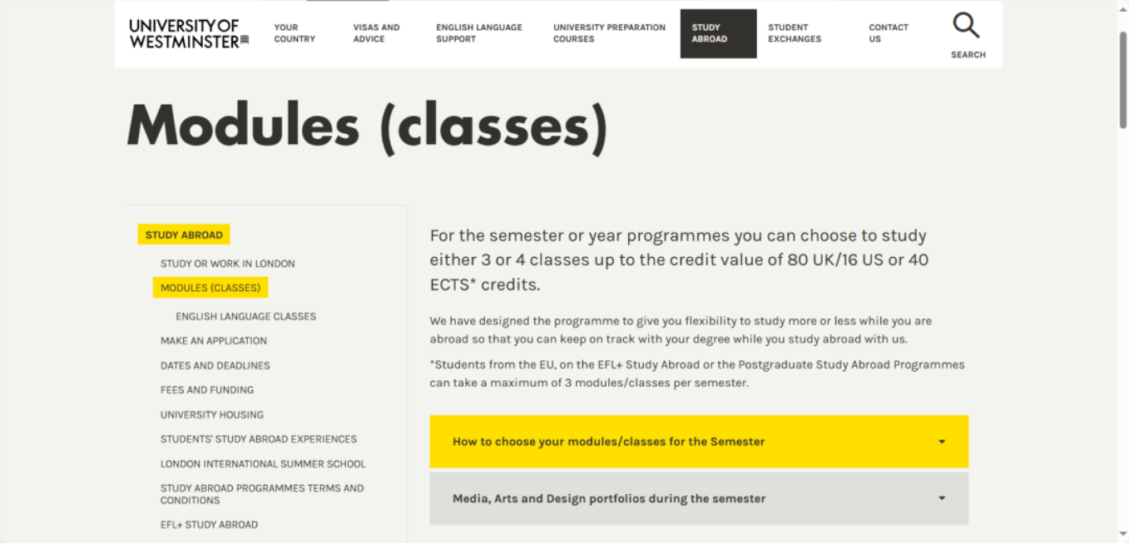Screen dimensions: 1129x544
Task: Go to Make an Application page
Action: coord(214,341)
